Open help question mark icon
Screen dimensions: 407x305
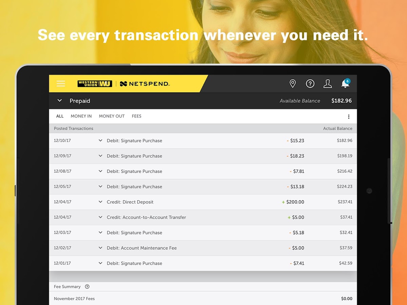pos(310,84)
